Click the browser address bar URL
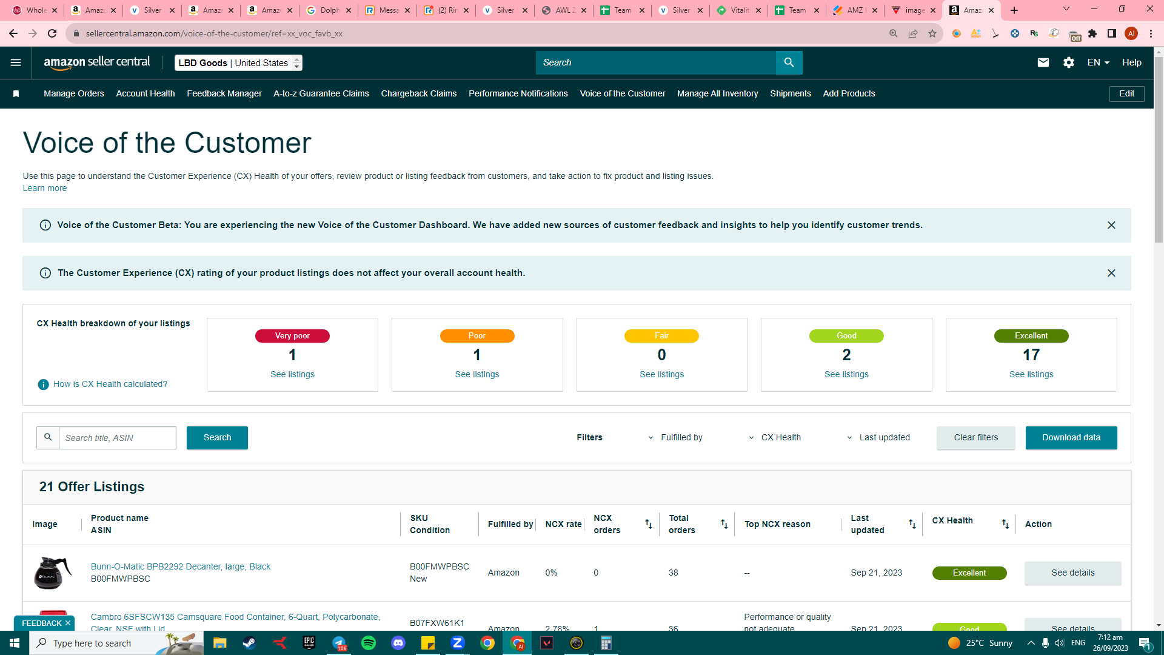The width and height of the screenshot is (1164, 655). (214, 33)
